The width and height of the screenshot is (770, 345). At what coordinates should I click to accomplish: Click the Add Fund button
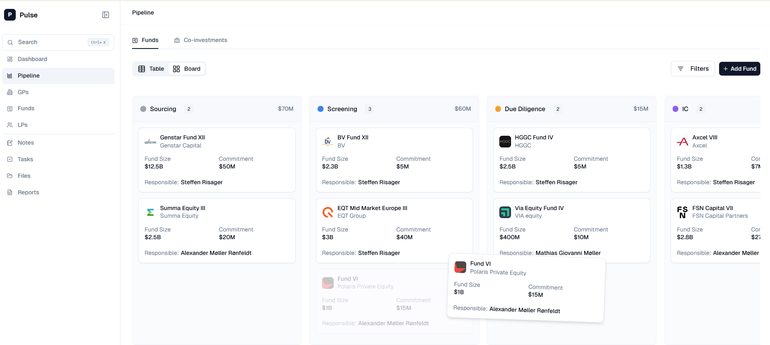coord(739,69)
